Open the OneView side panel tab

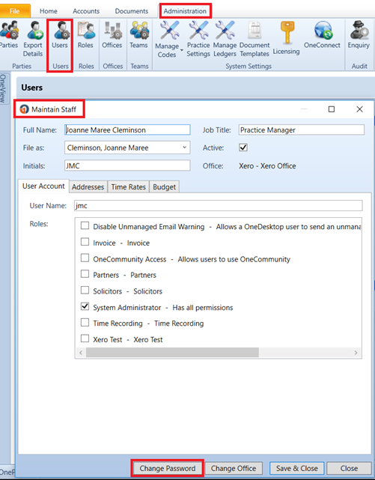click(3, 88)
